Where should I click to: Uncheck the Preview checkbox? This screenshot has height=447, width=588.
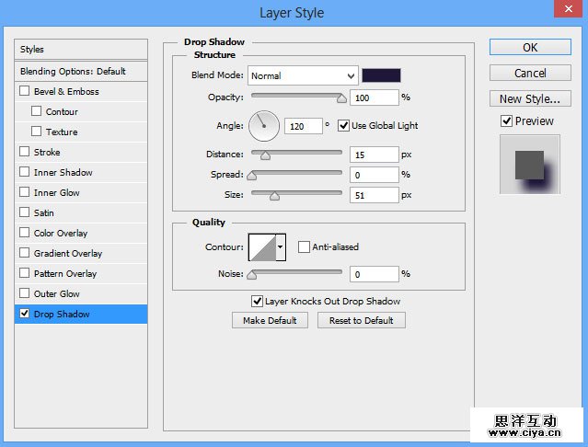coord(506,120)
